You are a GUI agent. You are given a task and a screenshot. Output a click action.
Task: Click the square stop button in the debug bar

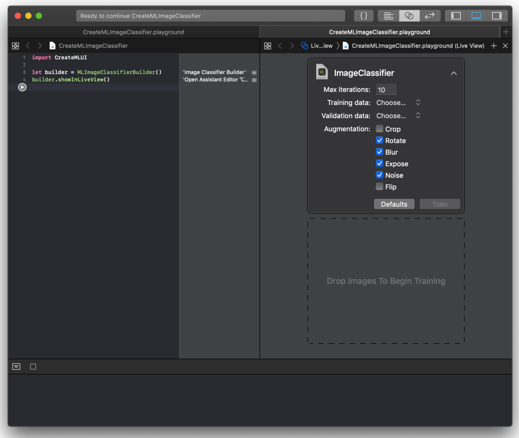tap(33, 367)
